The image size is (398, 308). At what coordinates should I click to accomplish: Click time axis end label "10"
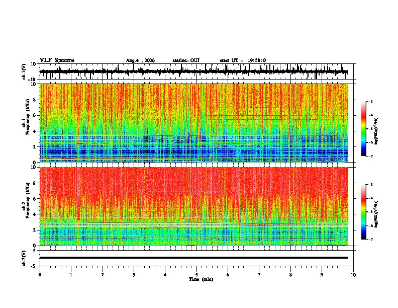353,275
